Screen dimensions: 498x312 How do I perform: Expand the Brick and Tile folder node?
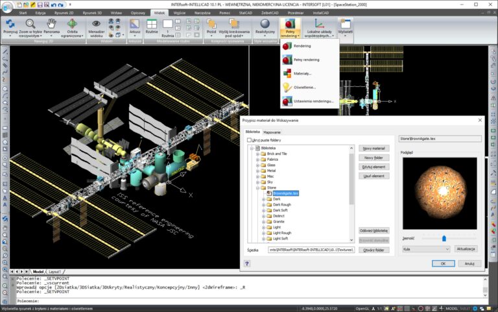257,154
